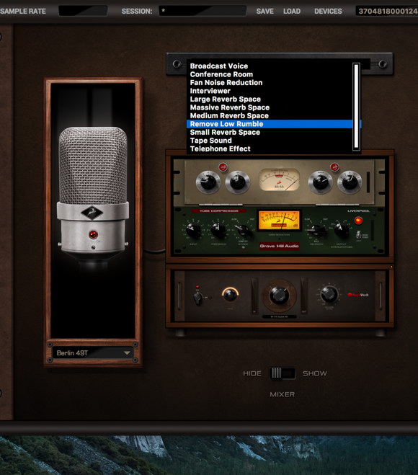Flip the small toggle switch on the bottom rack unit
418x475 pixels.
pos(197,297)
